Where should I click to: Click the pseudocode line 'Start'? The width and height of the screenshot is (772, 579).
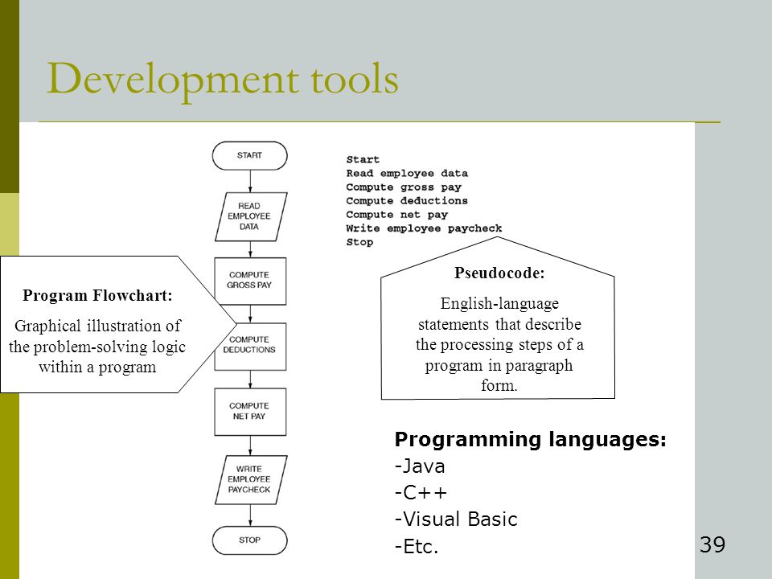(x=363, y=159)
